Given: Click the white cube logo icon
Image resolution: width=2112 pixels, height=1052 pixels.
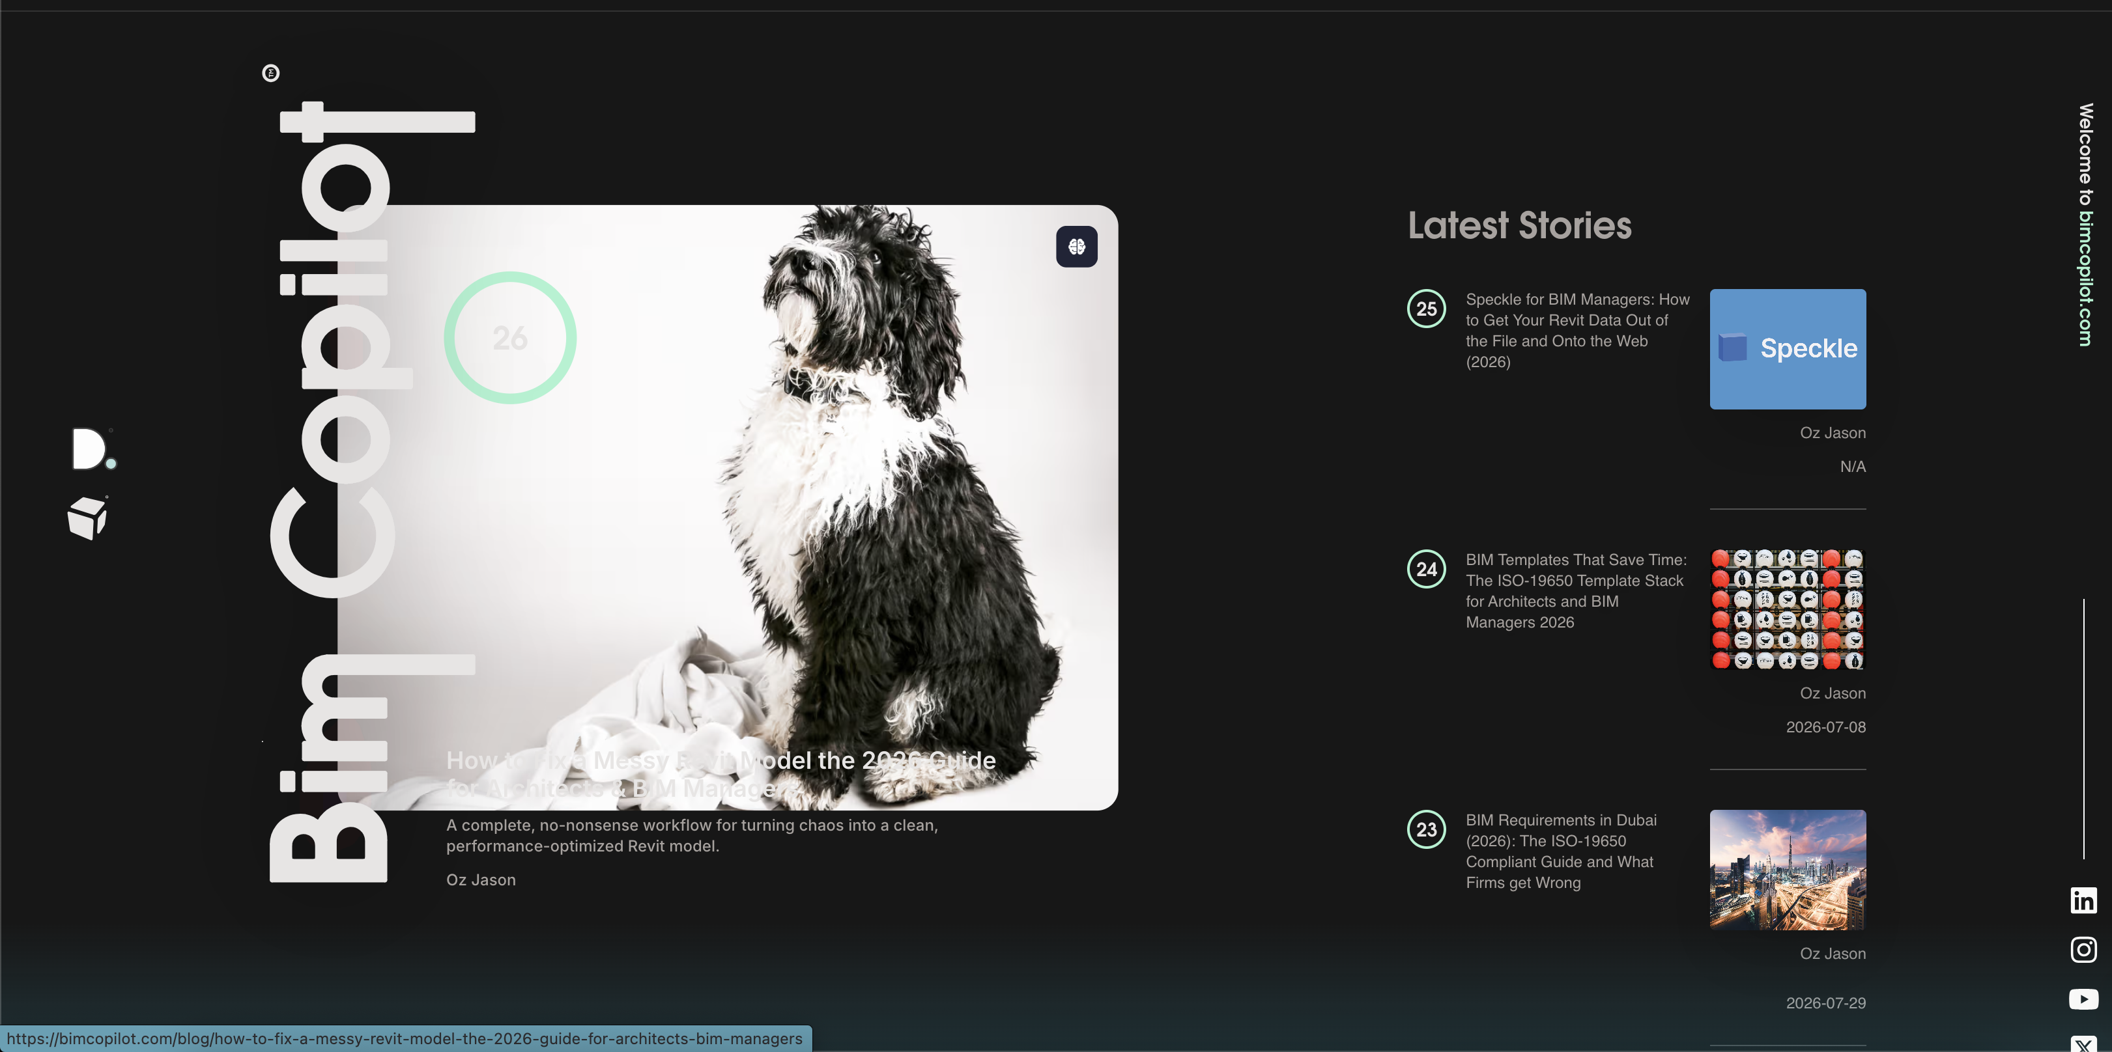Looking at the screenshot, I should point(88,518).
